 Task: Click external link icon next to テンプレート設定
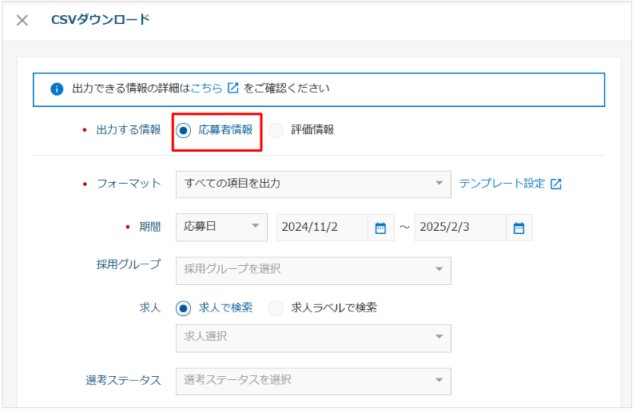(556, 184)
